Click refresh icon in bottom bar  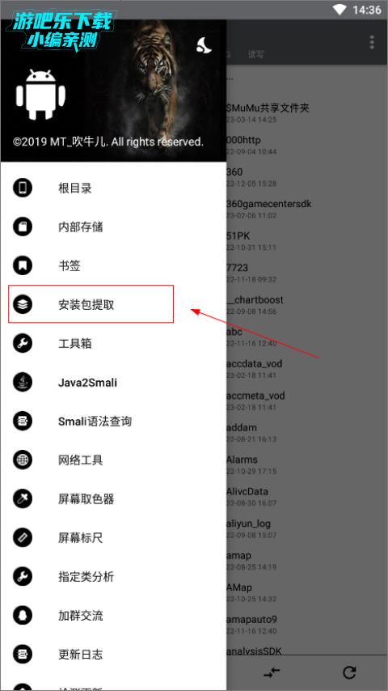pos(349,672)
